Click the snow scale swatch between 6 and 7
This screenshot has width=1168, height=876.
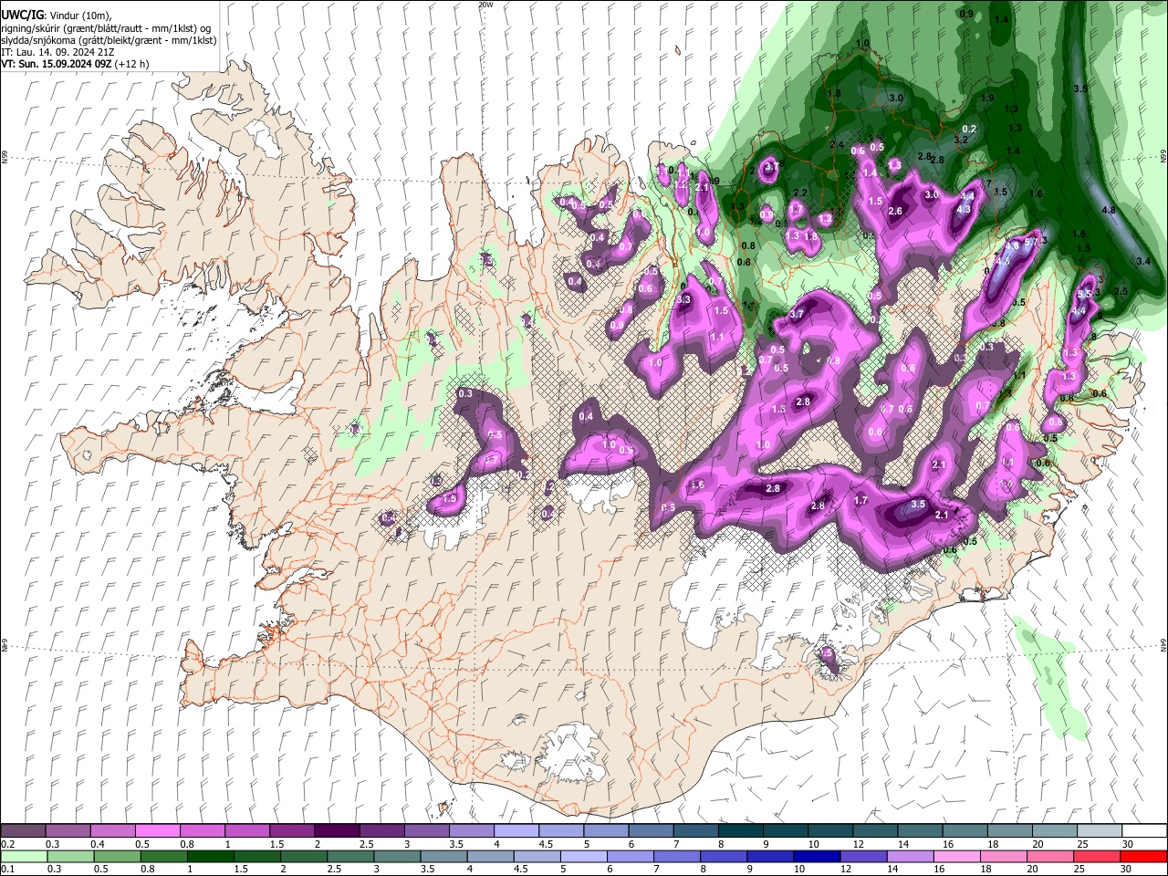pos(651,831)
